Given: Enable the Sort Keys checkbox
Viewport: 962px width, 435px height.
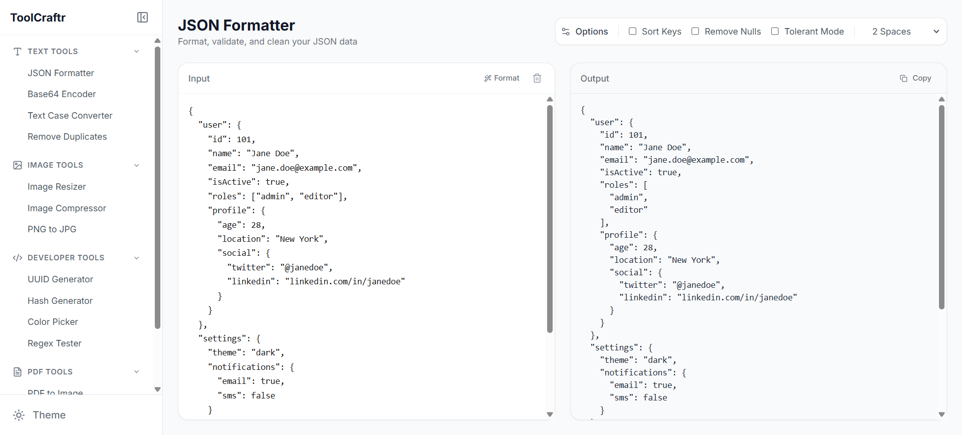Looking at the screenshot, I should (x=633, y=32).
